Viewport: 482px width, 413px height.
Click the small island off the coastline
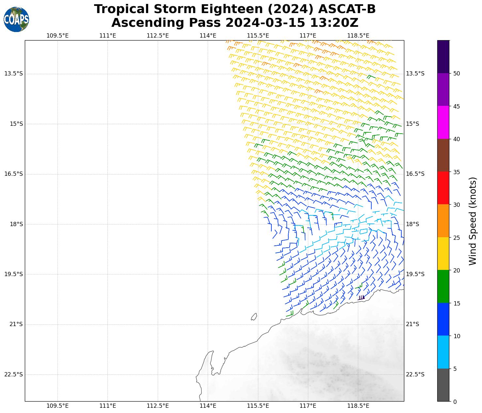tap(254, 317)
